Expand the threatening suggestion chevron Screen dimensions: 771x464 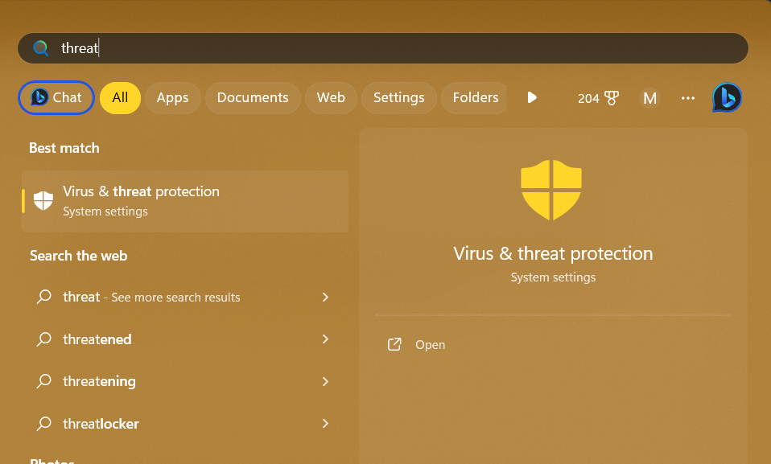[x=325, y=381]
